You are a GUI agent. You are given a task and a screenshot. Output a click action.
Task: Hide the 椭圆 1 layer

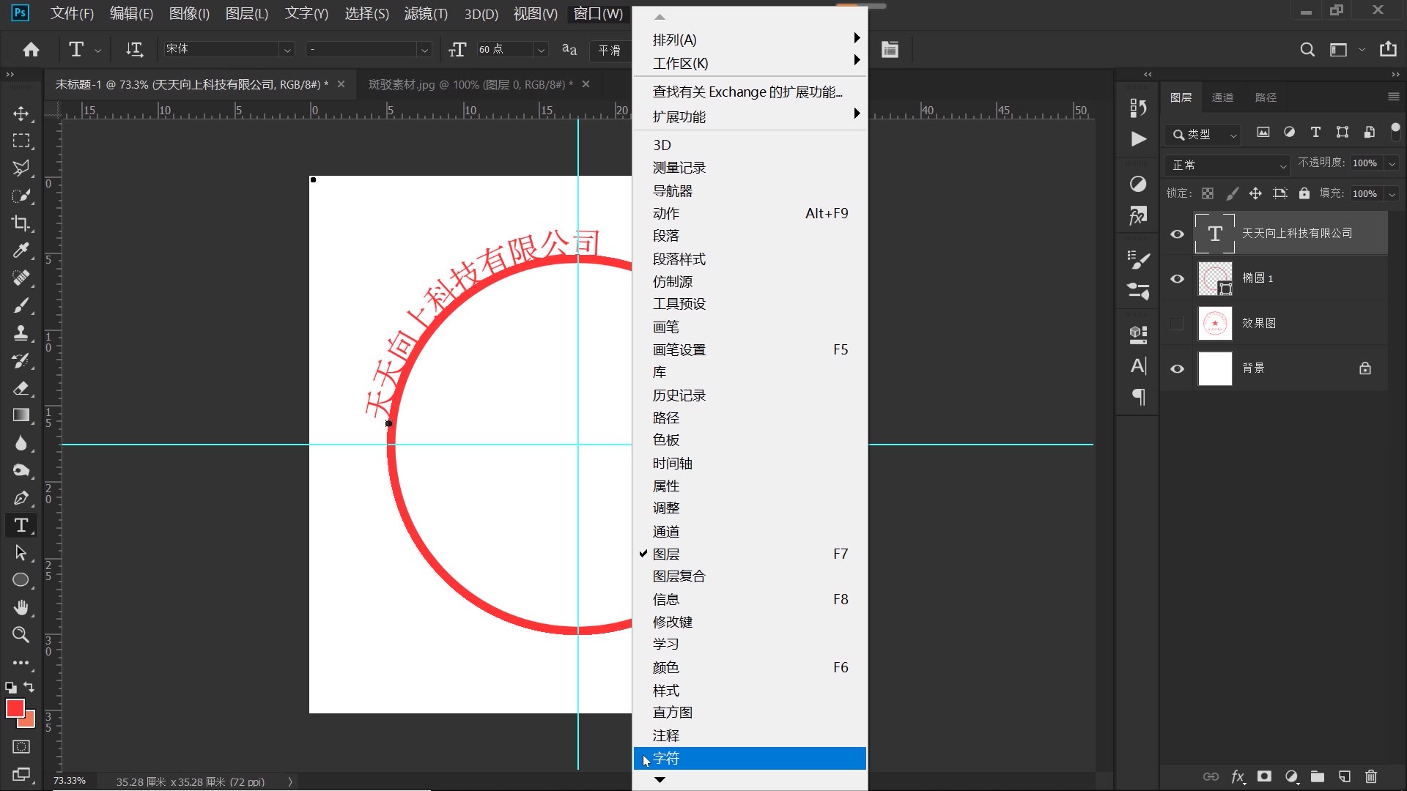point(1177,279)
